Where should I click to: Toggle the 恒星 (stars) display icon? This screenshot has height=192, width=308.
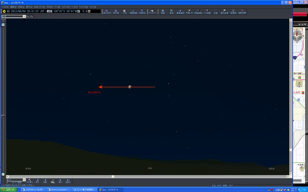(x=162, y=11)
